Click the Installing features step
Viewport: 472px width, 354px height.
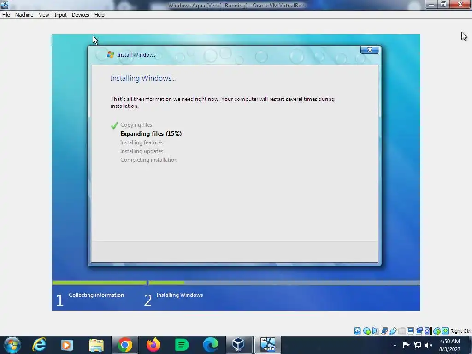coord(142,142)
